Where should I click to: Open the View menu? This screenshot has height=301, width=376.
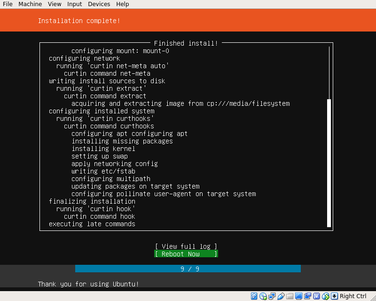55,4
